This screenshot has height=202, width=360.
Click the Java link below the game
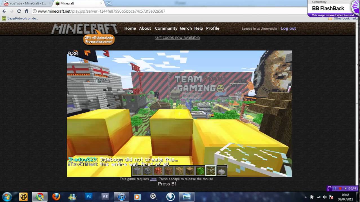pos(153,179)
